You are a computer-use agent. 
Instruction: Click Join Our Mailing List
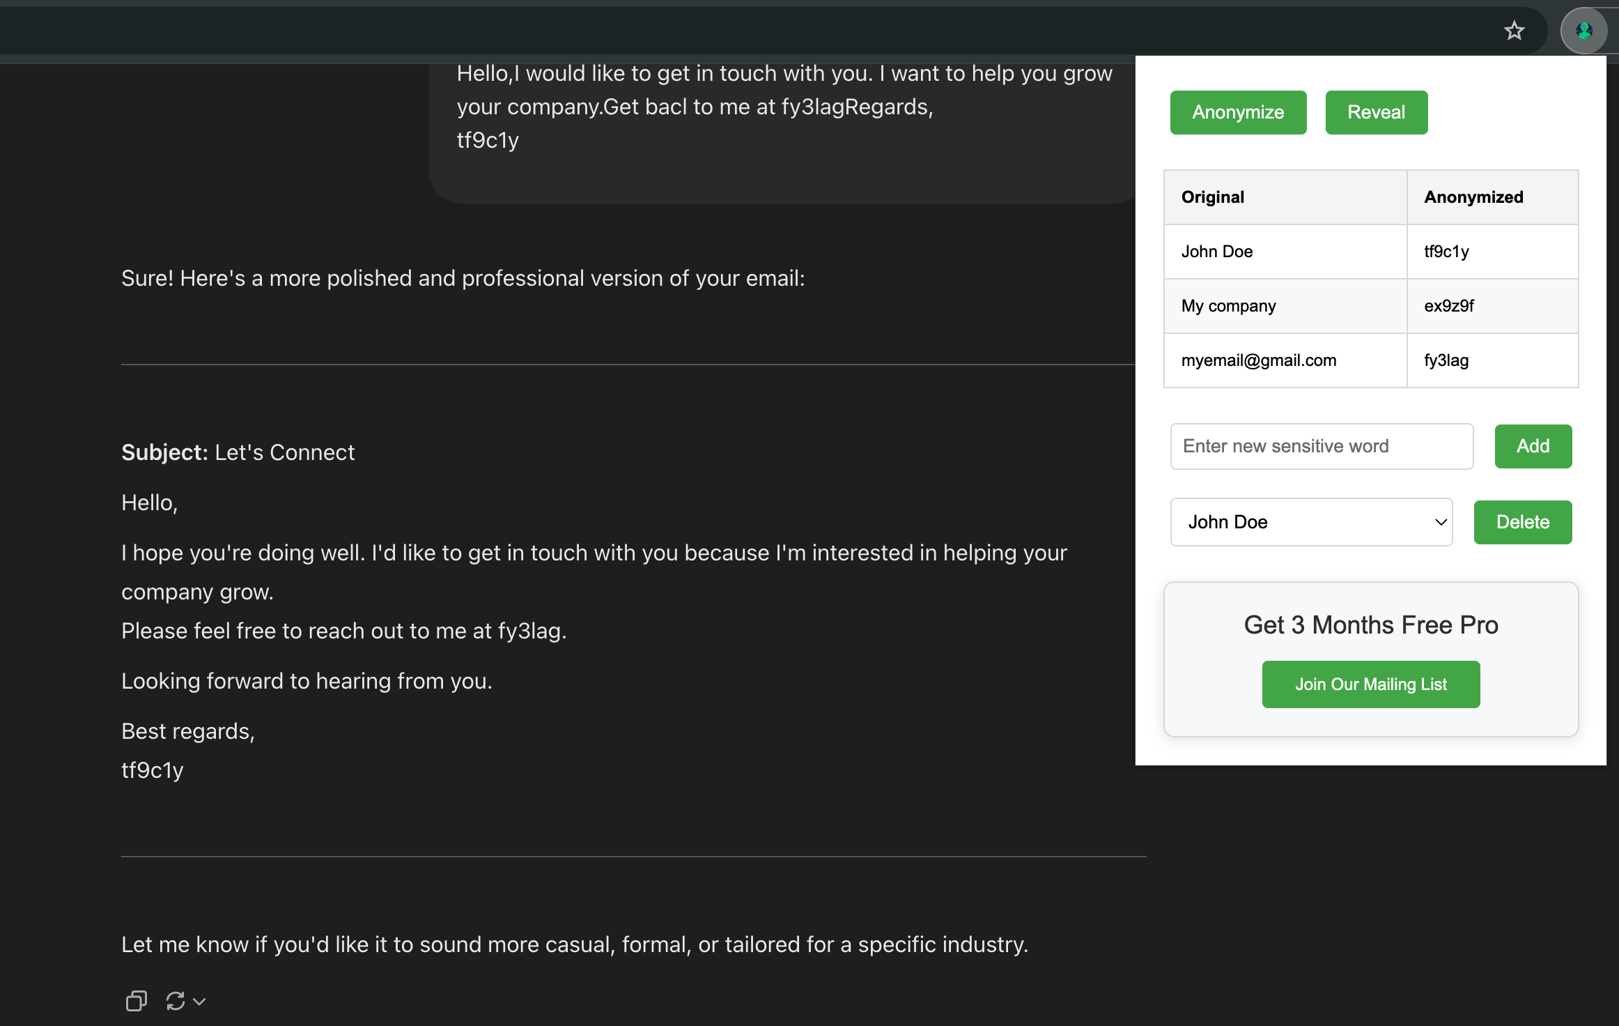point(1370,684)
